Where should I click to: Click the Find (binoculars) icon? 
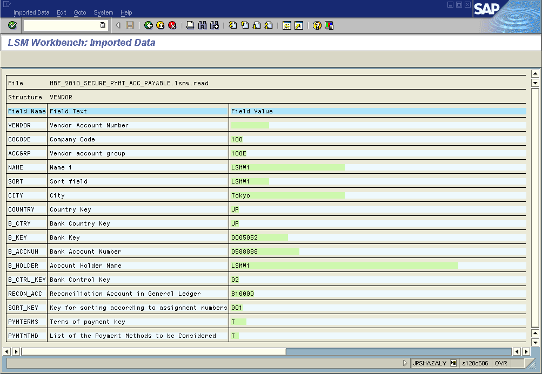202,25
